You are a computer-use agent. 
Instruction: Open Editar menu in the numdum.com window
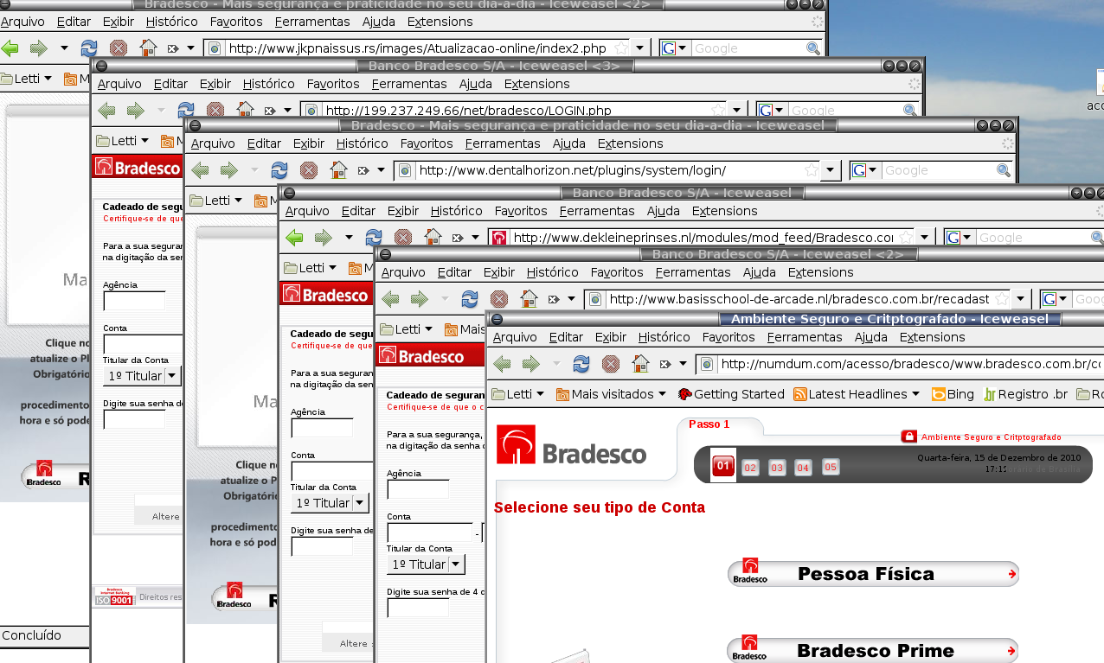pos(566,337)
